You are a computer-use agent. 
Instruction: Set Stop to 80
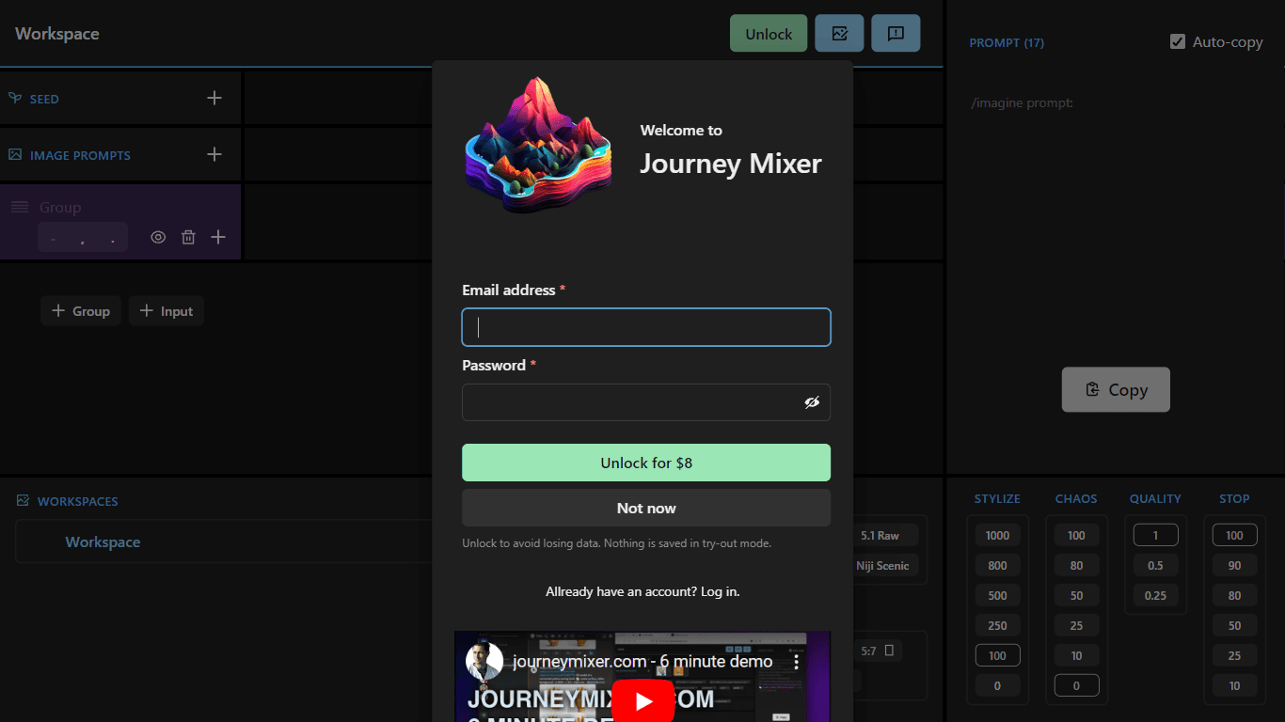pyautogui.click(x=1234, y=596)
